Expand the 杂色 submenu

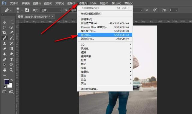tap(105, 80)
